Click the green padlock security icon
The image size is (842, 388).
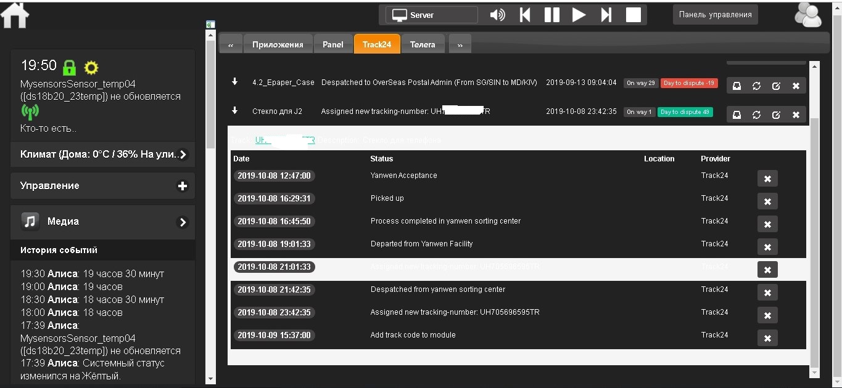[x=70, y=67]
